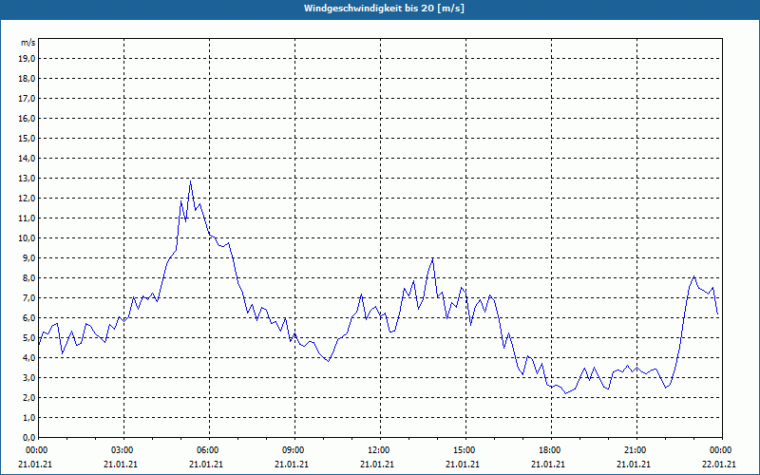
Task: Click the '13,0' y-axis label
Action: pos(27,178)
